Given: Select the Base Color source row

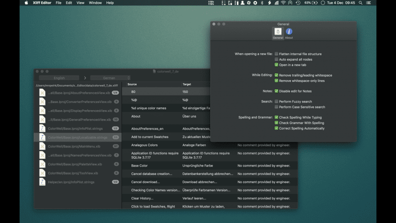Looking at the screenshot, I should click(140, 165).
